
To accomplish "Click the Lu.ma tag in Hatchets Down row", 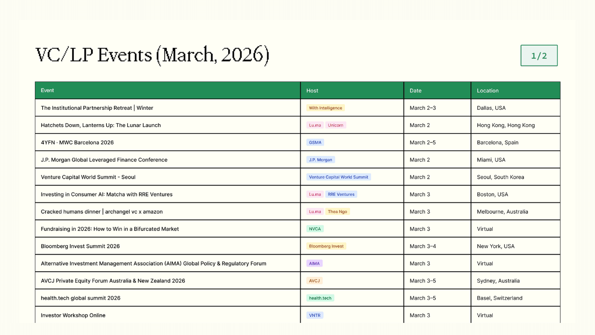I will coord(315,125).
